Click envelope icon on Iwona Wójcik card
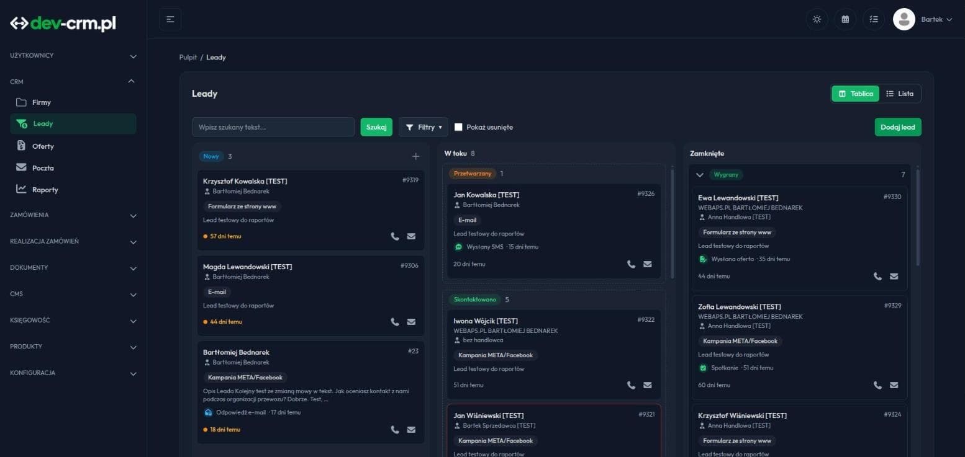This screenshot has width=965, height=457. (648, 385)
